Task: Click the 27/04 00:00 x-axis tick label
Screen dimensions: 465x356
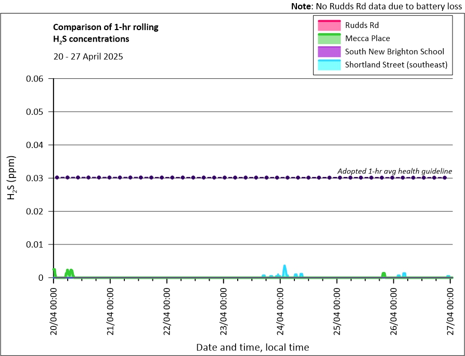Action: click(x=450, y=307)
